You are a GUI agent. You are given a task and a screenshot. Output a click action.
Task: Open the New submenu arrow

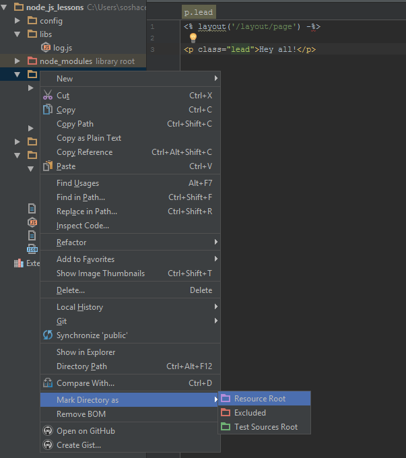point(216,78)
